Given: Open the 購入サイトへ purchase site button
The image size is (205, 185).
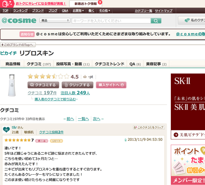Looking at the screenshot, I should click(111, 85).
